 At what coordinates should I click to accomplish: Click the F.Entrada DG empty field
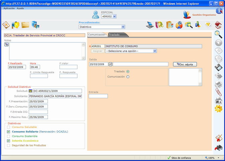point(38,112)
